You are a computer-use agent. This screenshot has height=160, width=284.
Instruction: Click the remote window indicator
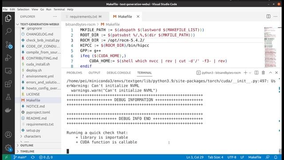[x=6, y=157]
